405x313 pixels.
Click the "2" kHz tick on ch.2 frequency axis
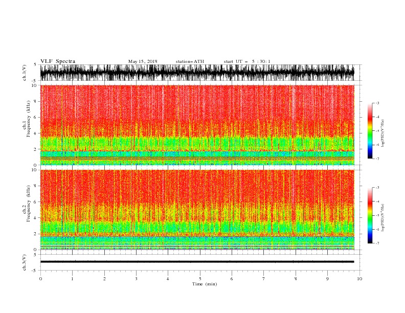35,234
